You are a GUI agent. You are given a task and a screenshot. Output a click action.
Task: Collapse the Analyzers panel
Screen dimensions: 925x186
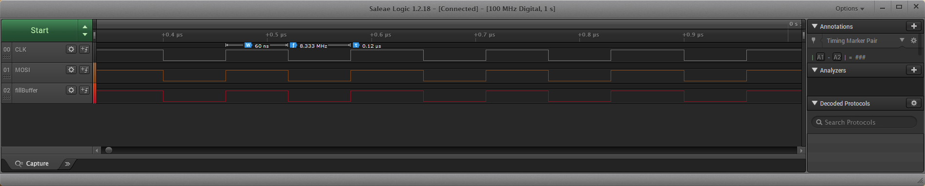[x=815, y=70]
